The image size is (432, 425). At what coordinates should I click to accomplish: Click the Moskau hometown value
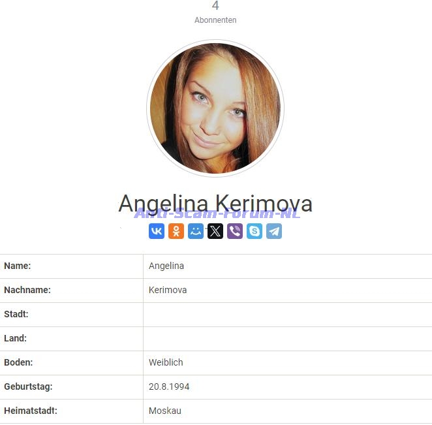[x=165, y=411]
